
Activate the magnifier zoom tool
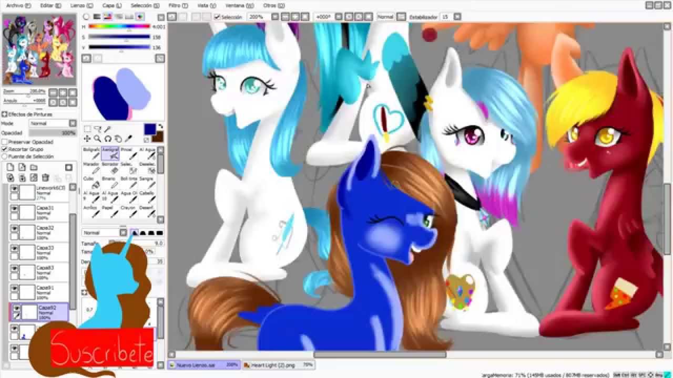pyautogui.click(x=97, y=139)
